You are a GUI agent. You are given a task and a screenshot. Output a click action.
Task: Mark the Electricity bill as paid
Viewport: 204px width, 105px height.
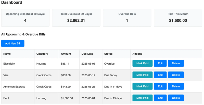[143, 63]
